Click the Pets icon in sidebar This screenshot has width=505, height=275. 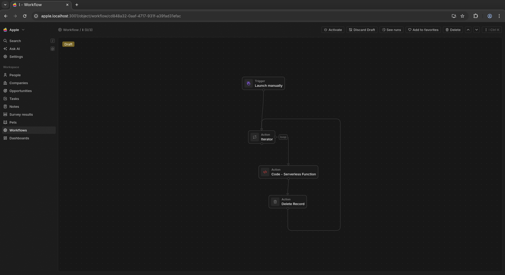5,122
